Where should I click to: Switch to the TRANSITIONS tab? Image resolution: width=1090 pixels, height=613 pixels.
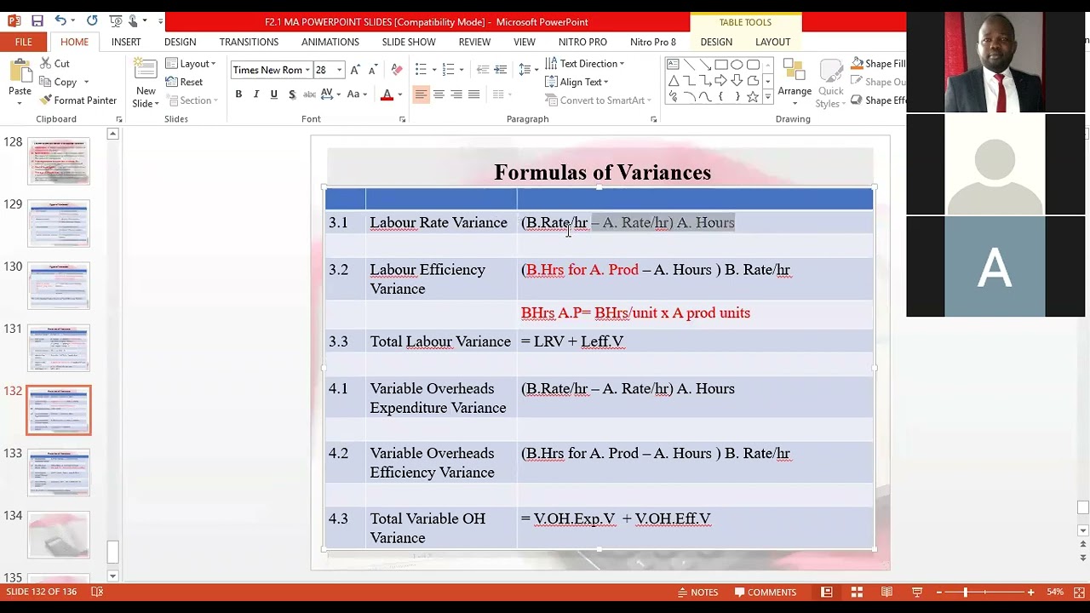[249, 42]
